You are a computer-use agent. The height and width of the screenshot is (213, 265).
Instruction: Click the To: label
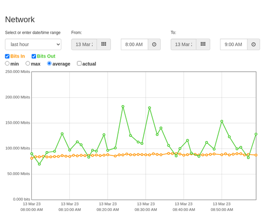173,33
